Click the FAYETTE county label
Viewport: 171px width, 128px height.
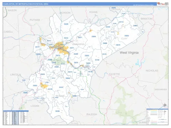[114, 74]
